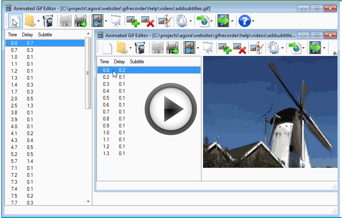Expand dropdown arrow beside outer film export arrow
Viewport: 342px width, 218px height.
tap(232, 21)
